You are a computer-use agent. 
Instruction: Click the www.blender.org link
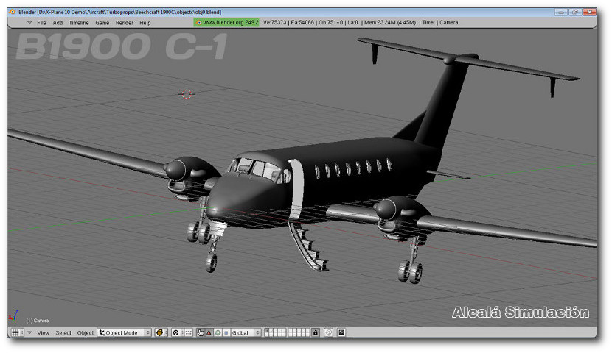point(226,23)
